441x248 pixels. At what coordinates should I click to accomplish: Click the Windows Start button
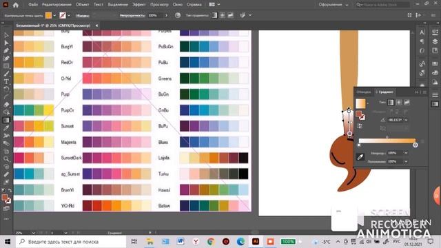pos(8,242)
